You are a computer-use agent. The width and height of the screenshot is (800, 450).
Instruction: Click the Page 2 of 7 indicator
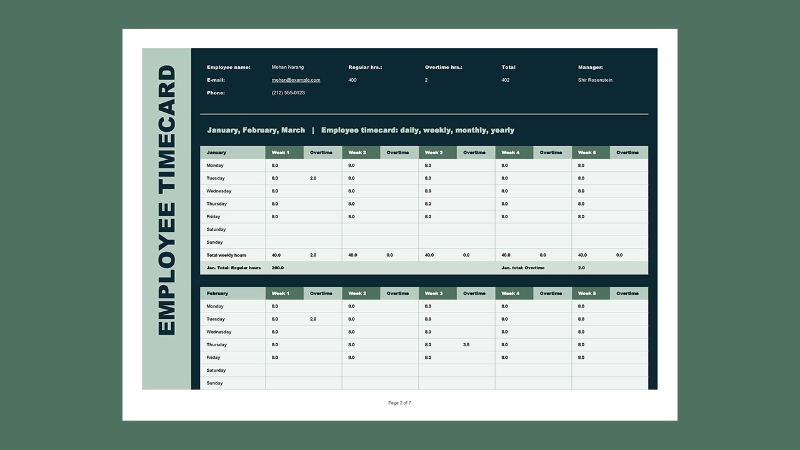(400, 402)
